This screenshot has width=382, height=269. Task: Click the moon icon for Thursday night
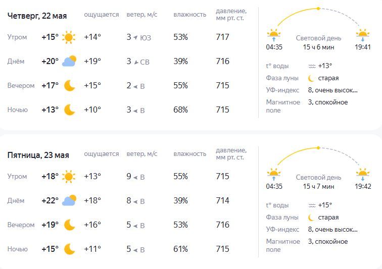point(69,110)
